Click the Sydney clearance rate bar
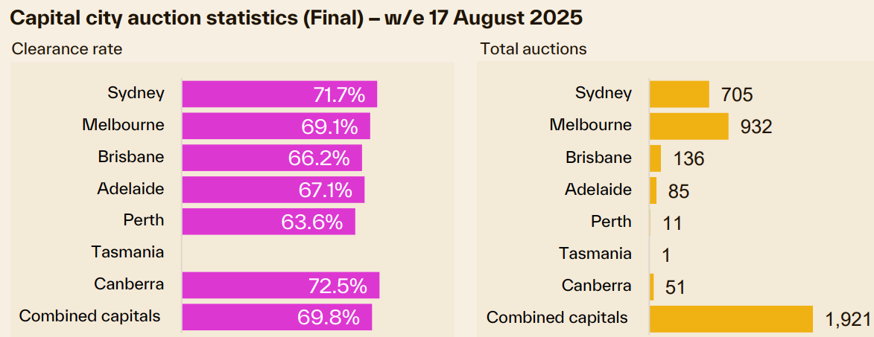Screen dimensions: 874x337 pos(279,94)
